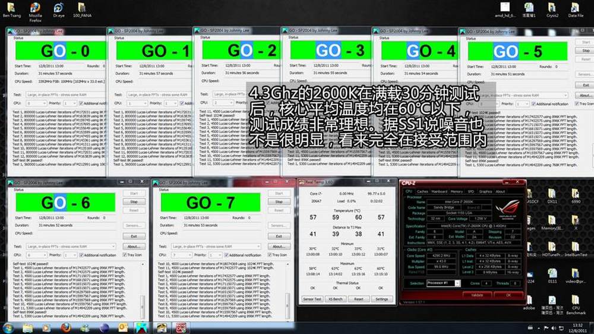This screenshot has width=594, height=334.
Task: Switch to the Mainboard tab in CPU-Z
Action: (440, 191)
